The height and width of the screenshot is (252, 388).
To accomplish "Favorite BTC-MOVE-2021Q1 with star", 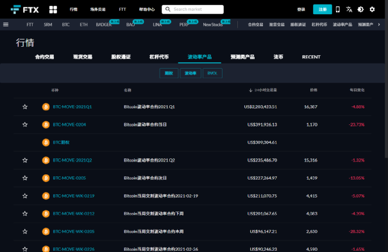I will coord(25,107).
